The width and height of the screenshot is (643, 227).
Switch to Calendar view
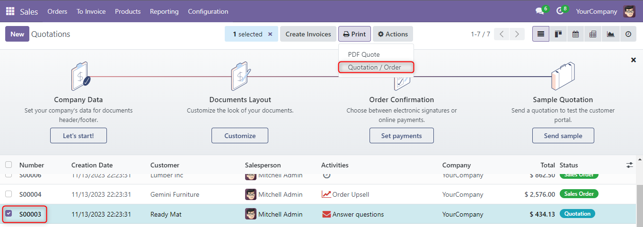point(576,34)
